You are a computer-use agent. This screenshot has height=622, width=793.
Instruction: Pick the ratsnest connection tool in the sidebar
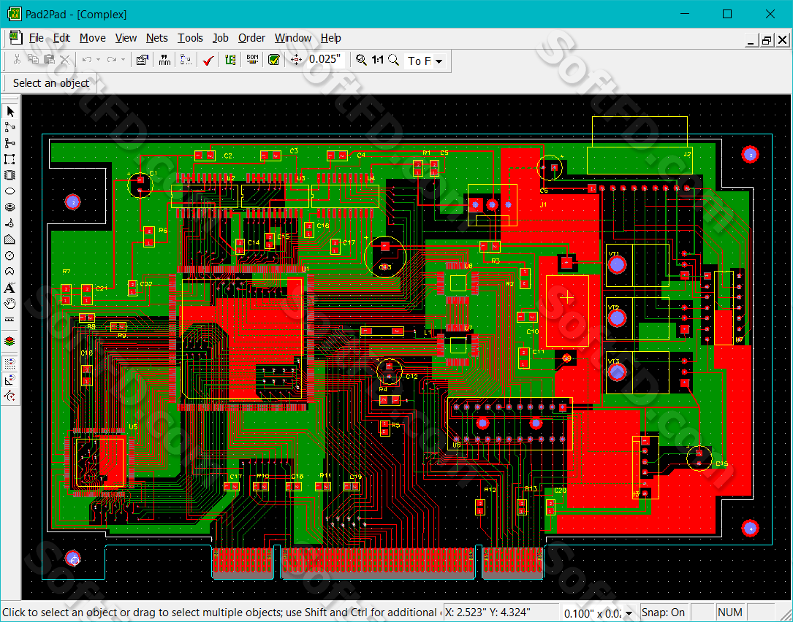click(10, 127)
